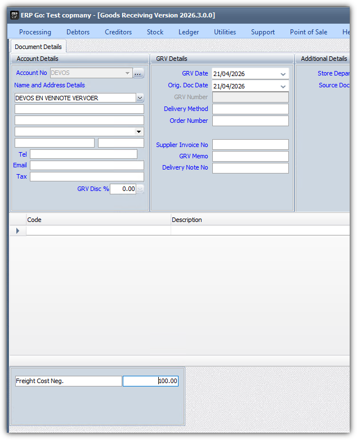Click the Email input field

pos(87,165)
